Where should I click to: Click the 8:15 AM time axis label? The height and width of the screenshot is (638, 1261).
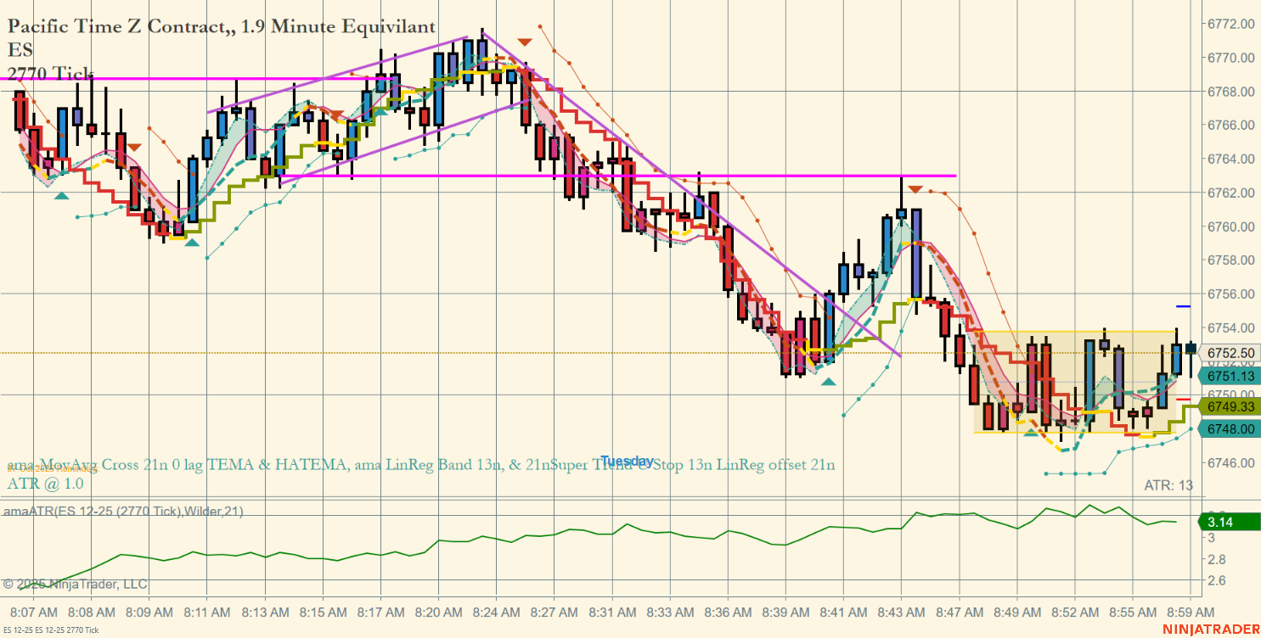click(x=323, y=612)
